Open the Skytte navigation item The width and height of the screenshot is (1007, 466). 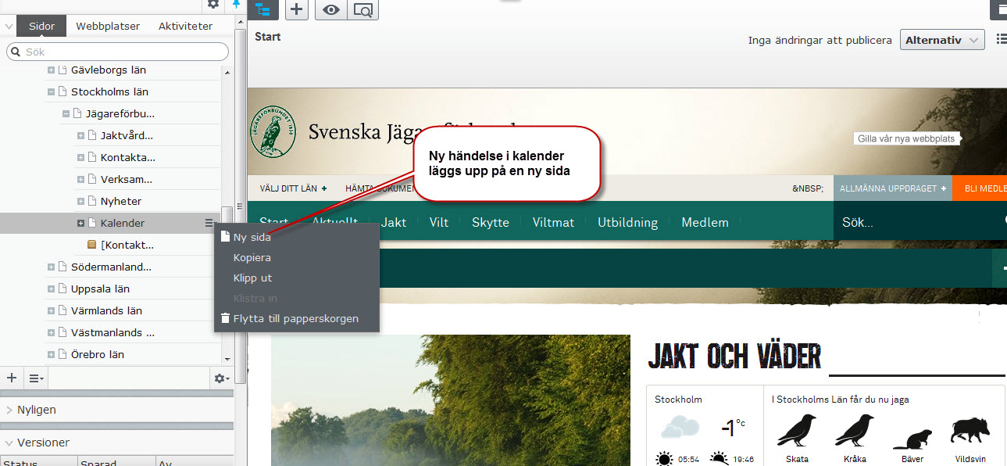pyautogui.click(x=491, y=222)
